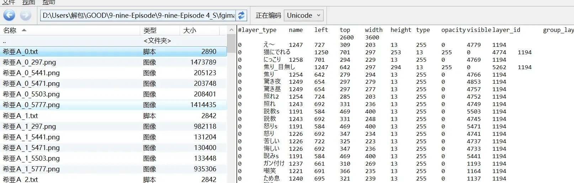This screenshot has height=183, width=574.
Task: Click the layer name 睨みs in the preview
Action: coord(271,156)
